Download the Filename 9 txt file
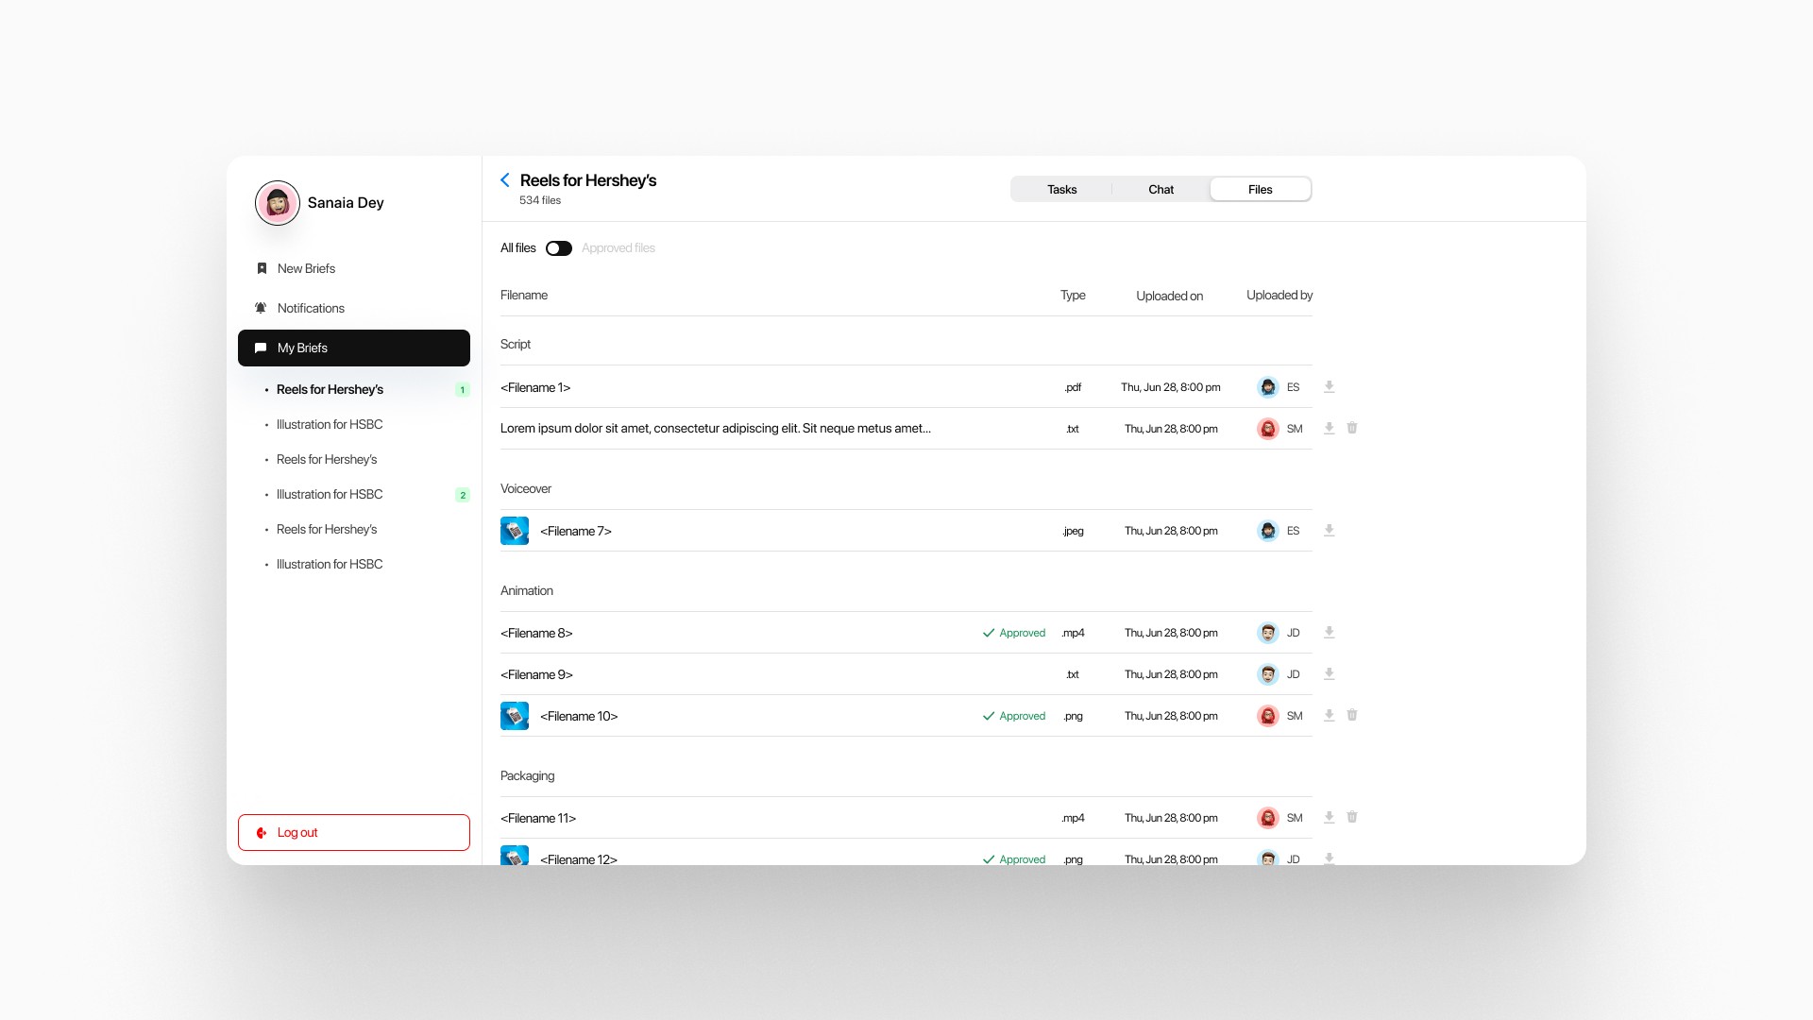 pos(1329,674)
